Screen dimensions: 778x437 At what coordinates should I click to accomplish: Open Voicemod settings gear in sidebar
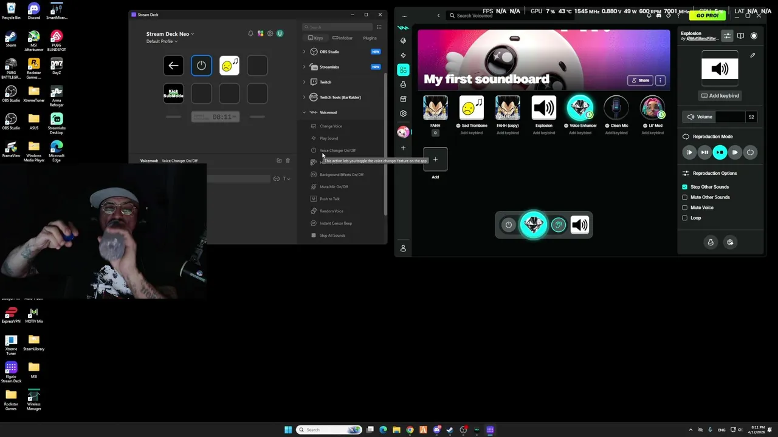coord(403,113)
